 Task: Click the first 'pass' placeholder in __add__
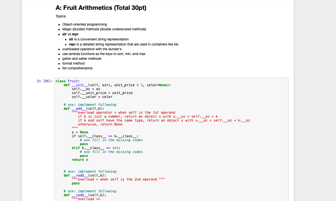click(84, 144)
